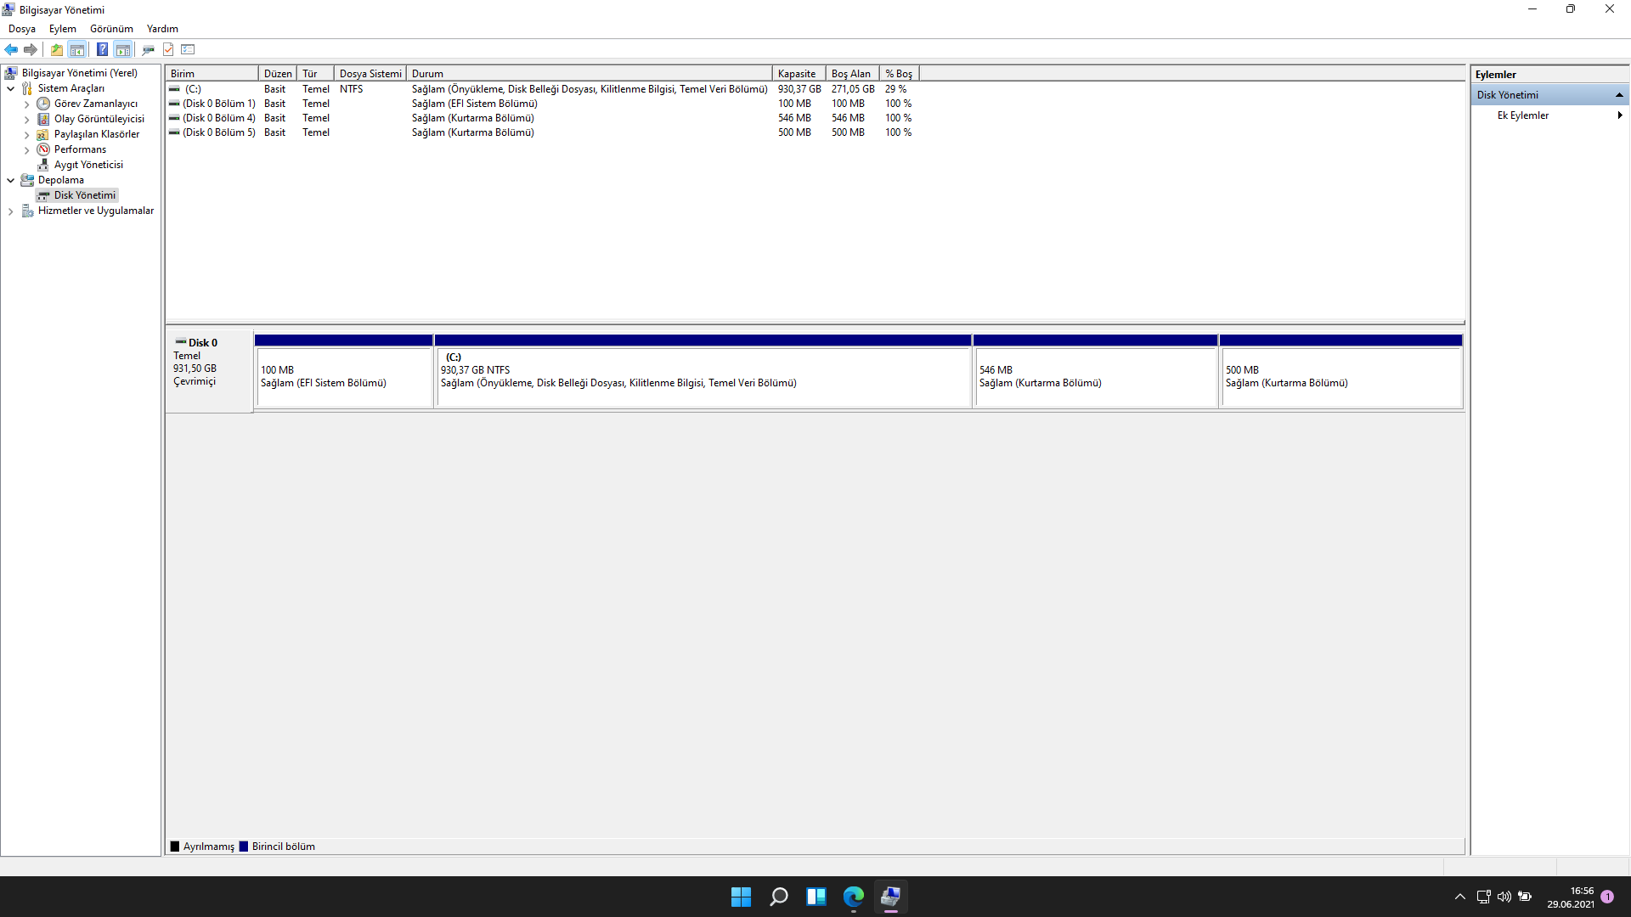Open Microsoft Edge from the taskbar
The width and height of the screenshot is (1631, 917).
[853, 897]
